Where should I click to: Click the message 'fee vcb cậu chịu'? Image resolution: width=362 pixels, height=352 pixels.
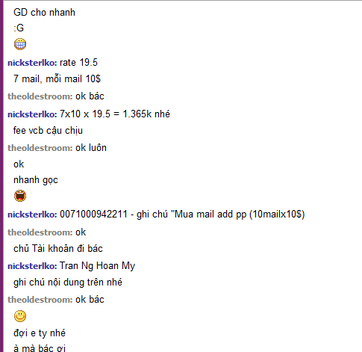pos(48,131)
